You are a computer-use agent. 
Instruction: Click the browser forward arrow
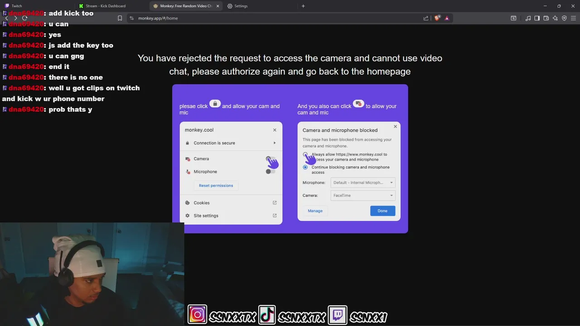point(16,18)
